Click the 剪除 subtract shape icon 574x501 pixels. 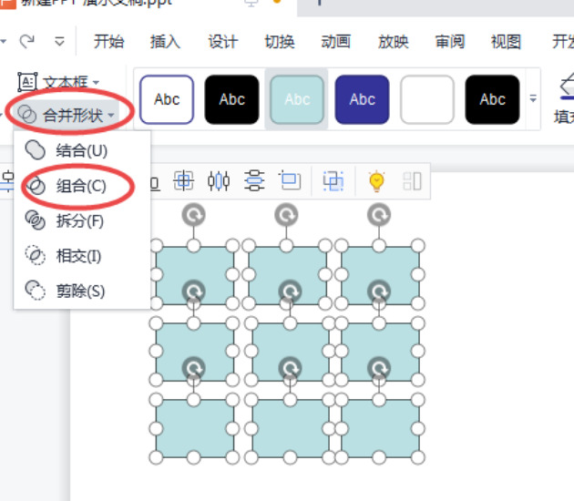(x=36, y=291)
